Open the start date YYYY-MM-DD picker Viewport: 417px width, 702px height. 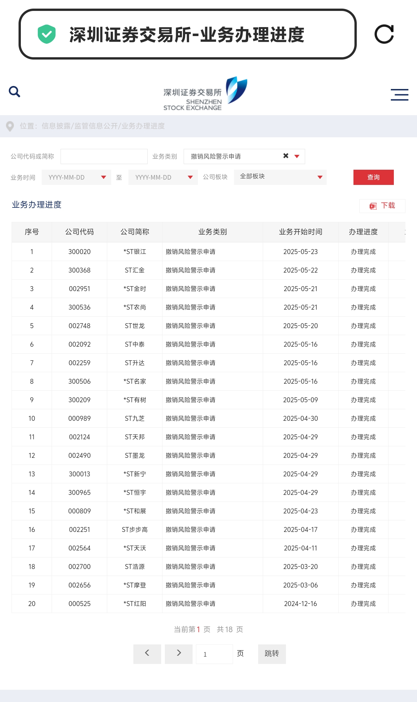click(76, 177)
